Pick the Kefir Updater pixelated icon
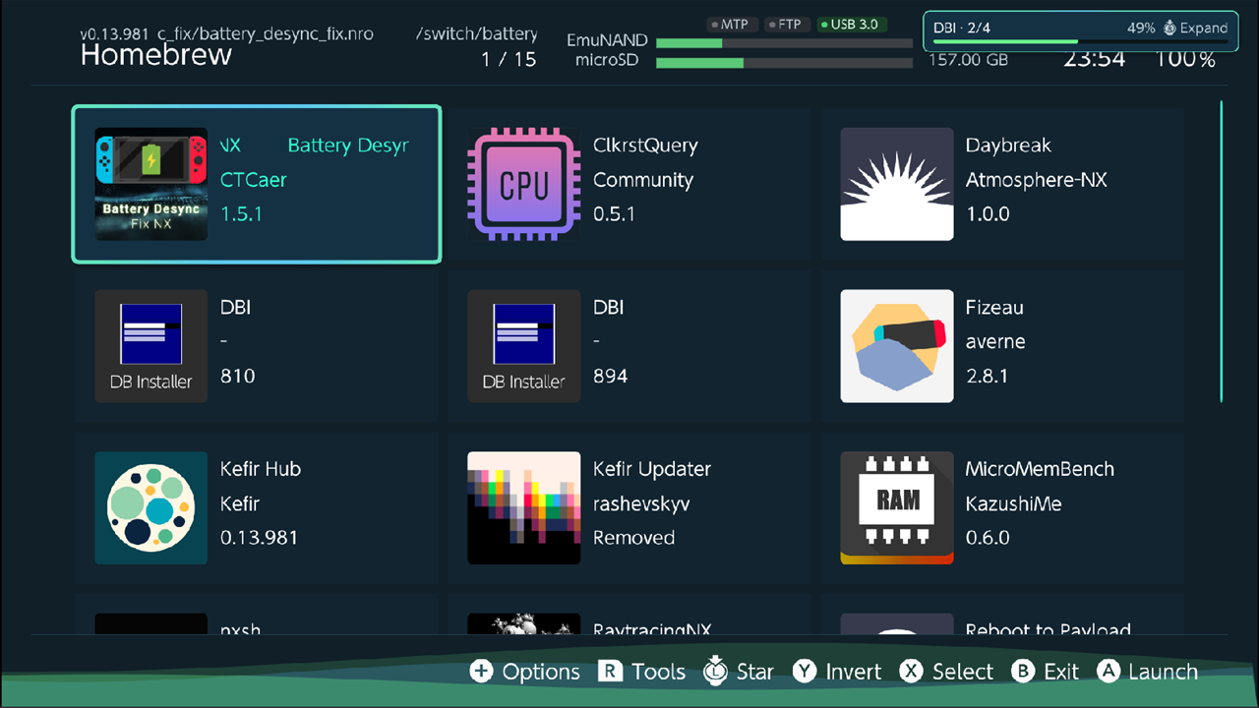 click(x=523, y=508)
